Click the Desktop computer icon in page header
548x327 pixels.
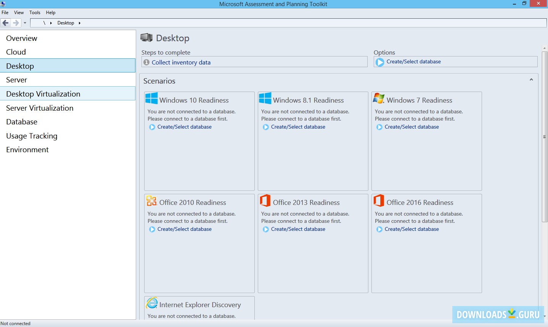tap(147, 37)
